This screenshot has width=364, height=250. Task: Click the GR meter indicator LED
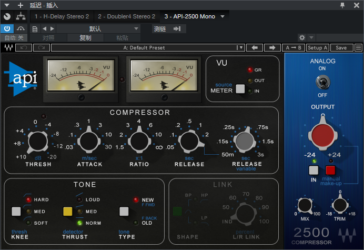[x=250, y=69]
